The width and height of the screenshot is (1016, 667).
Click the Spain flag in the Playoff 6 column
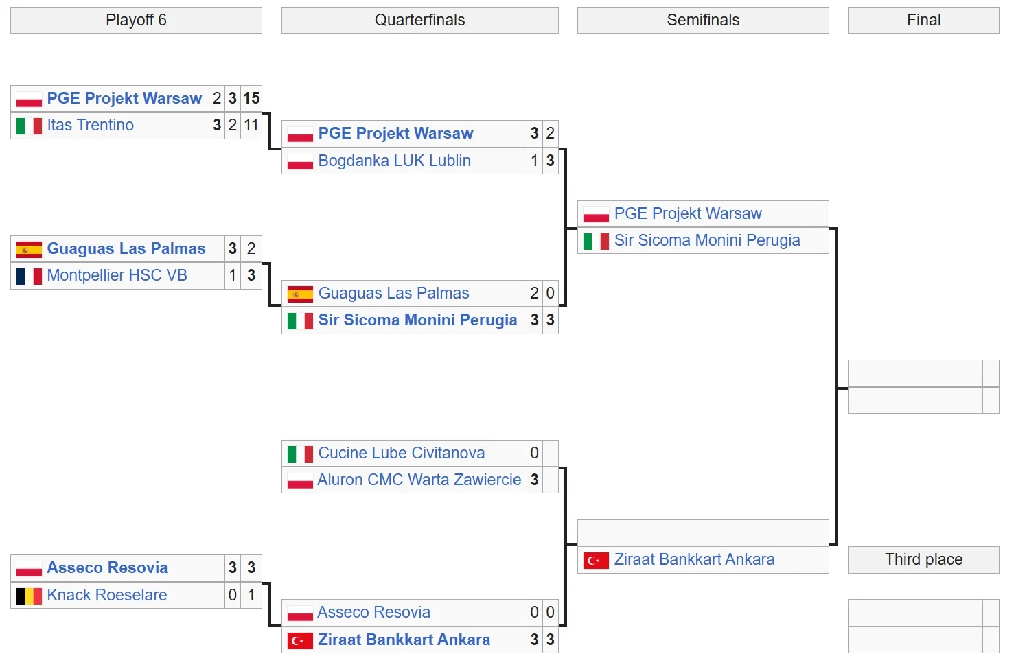point(29,249)
